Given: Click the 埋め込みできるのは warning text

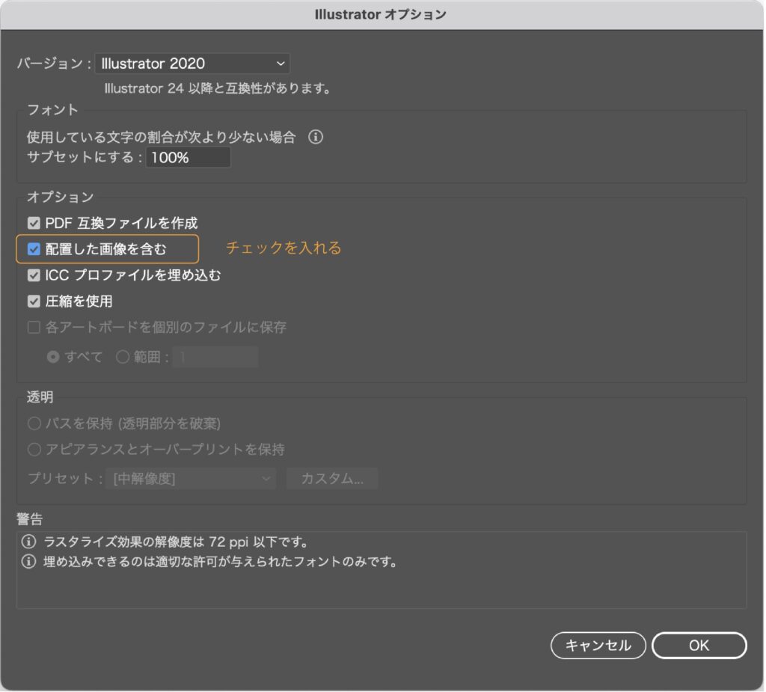Looking at the screenshot, I should pyautogui.click(x=221, y=562).
